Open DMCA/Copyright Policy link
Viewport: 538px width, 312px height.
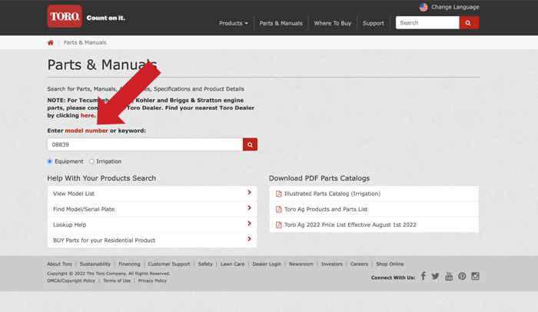point(71,280)
